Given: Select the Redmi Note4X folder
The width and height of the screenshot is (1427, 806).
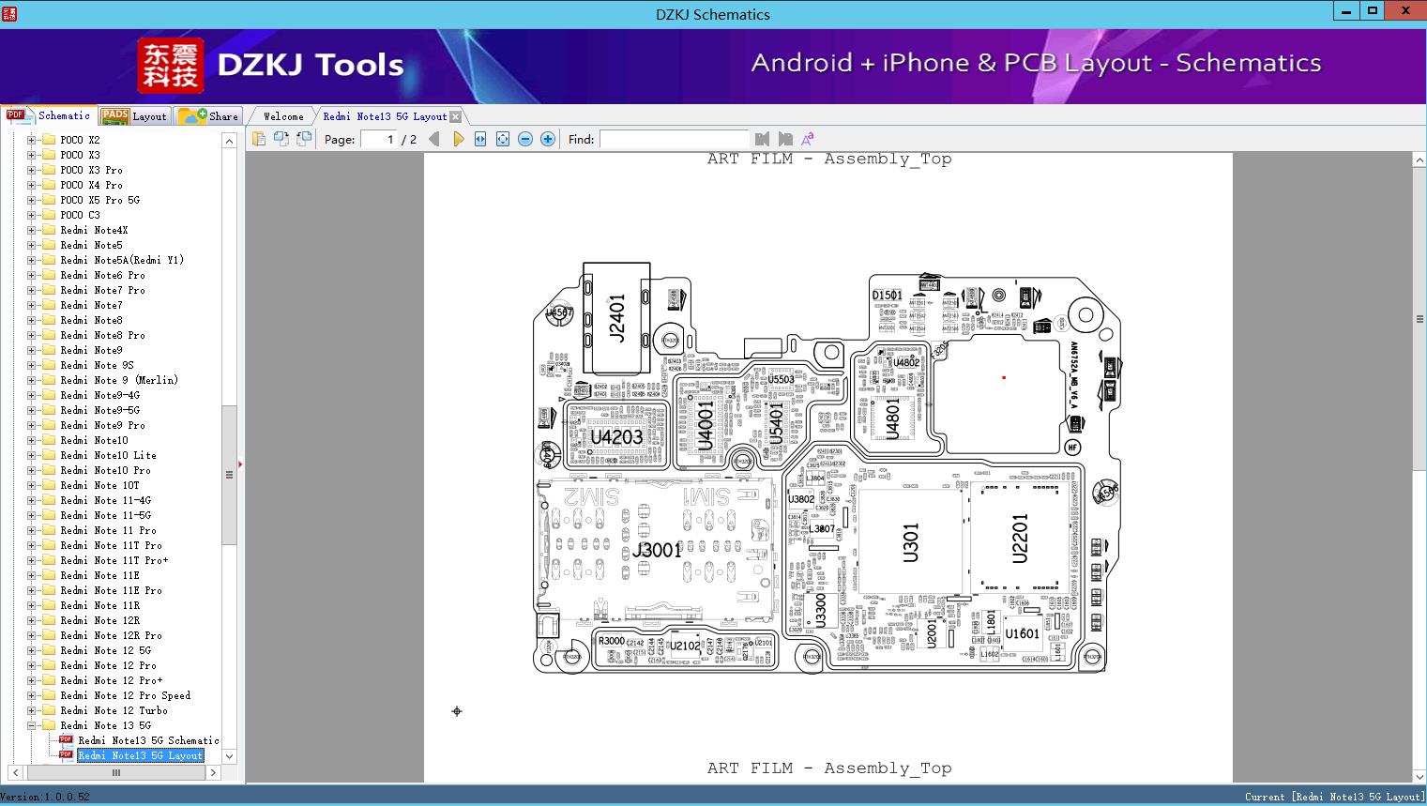Looking at the screenshot, I should click(x=94, y=230).
